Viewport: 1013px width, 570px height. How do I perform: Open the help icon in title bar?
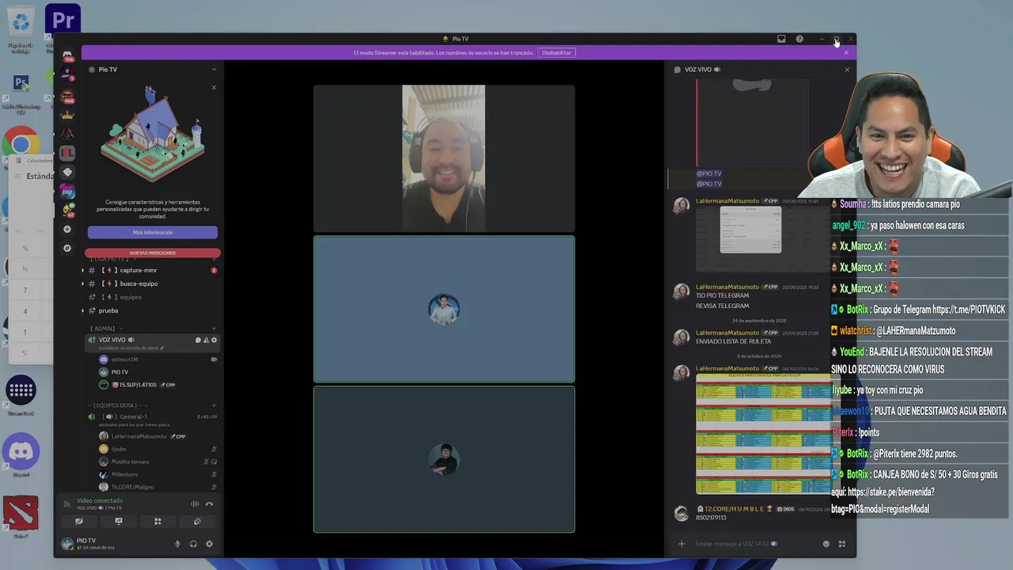tap(799, 39)
